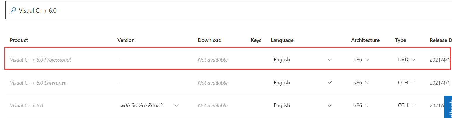Select Visual C++ 6.0 Enterprise product name
Screen dimensions: 452x118
[38, 83]
